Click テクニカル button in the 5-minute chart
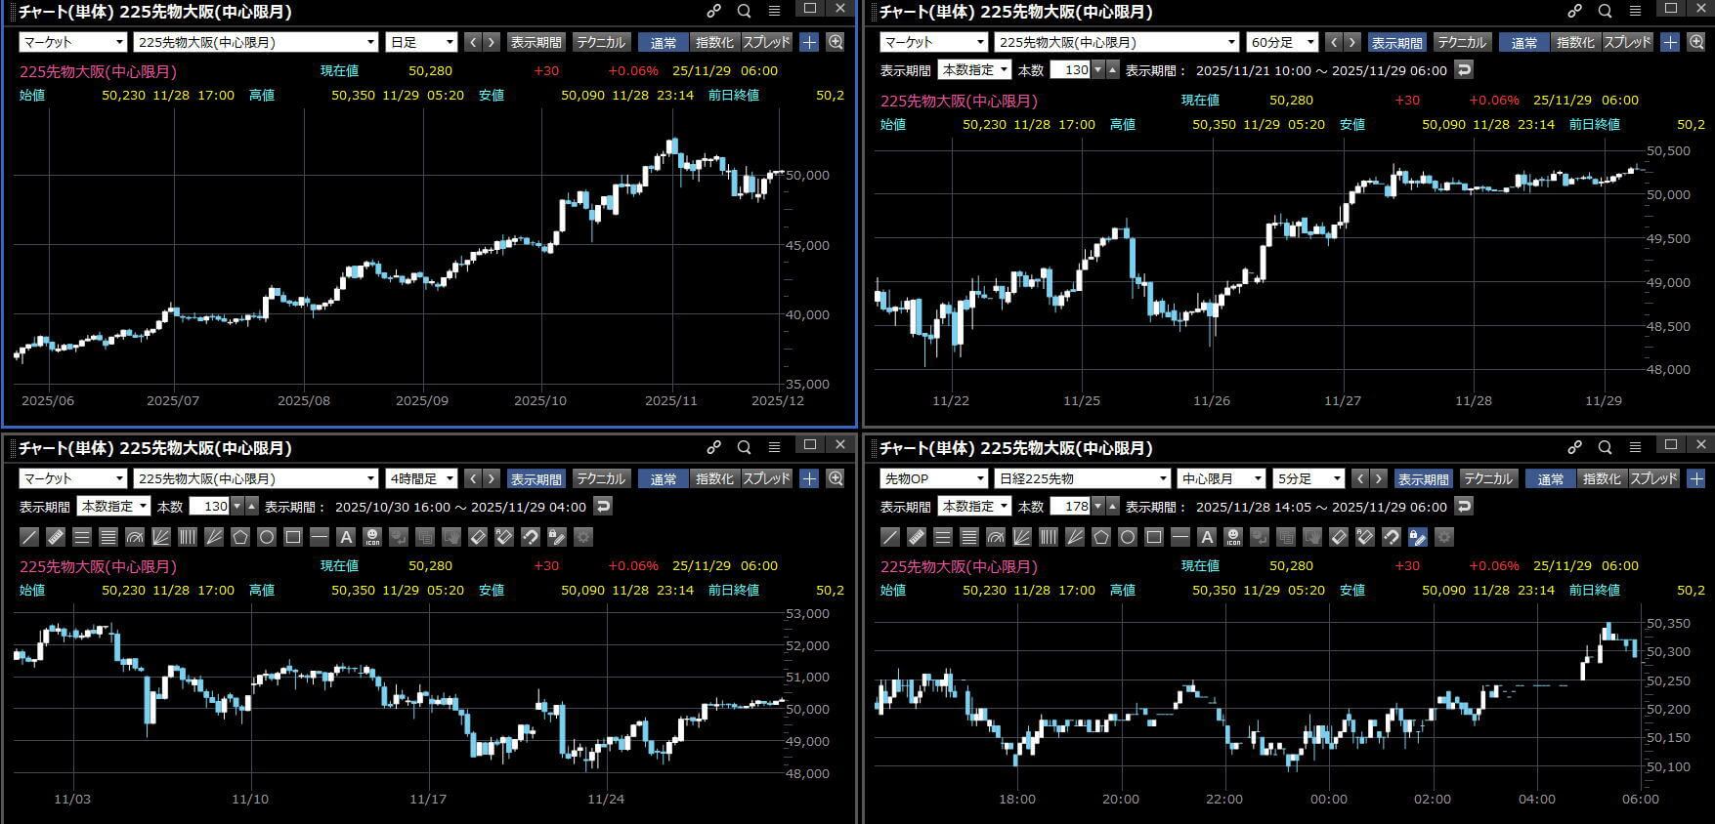Viewport: 1715px width, 824px height. point(1487,478)
